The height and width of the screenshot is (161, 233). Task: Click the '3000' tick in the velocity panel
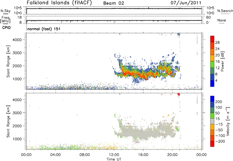tap(17, 113)
